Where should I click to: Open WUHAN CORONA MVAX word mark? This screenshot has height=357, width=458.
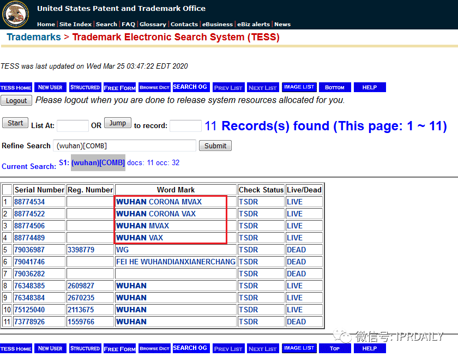click(x=159, y=202)
